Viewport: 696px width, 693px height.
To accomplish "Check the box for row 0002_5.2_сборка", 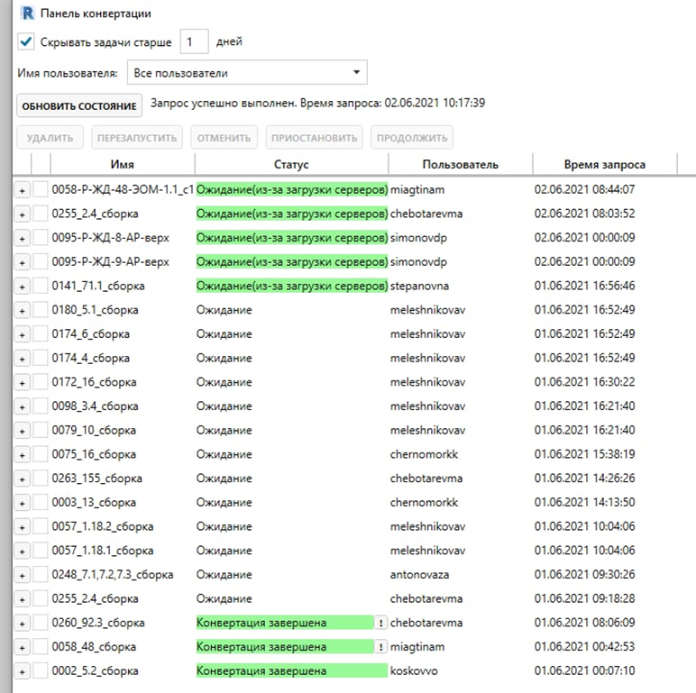I will pyautogui.click(x=41, y=671).
